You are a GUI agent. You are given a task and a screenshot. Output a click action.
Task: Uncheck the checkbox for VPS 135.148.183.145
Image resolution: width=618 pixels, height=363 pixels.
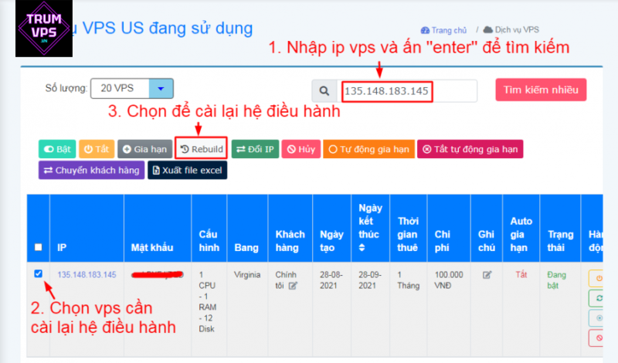pos(39,273)
